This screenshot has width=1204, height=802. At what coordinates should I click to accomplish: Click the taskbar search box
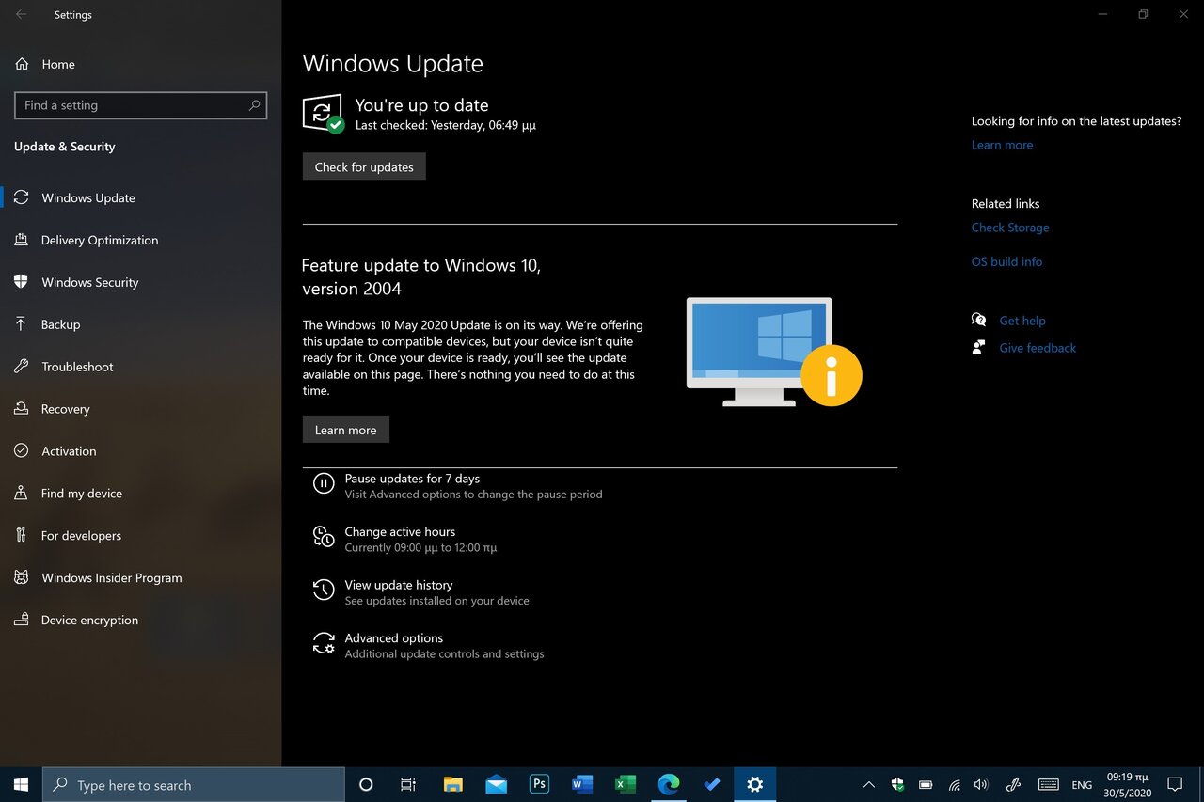[x=194, y=784]
